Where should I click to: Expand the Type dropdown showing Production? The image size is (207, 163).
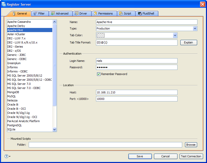[x=195, y=28]
